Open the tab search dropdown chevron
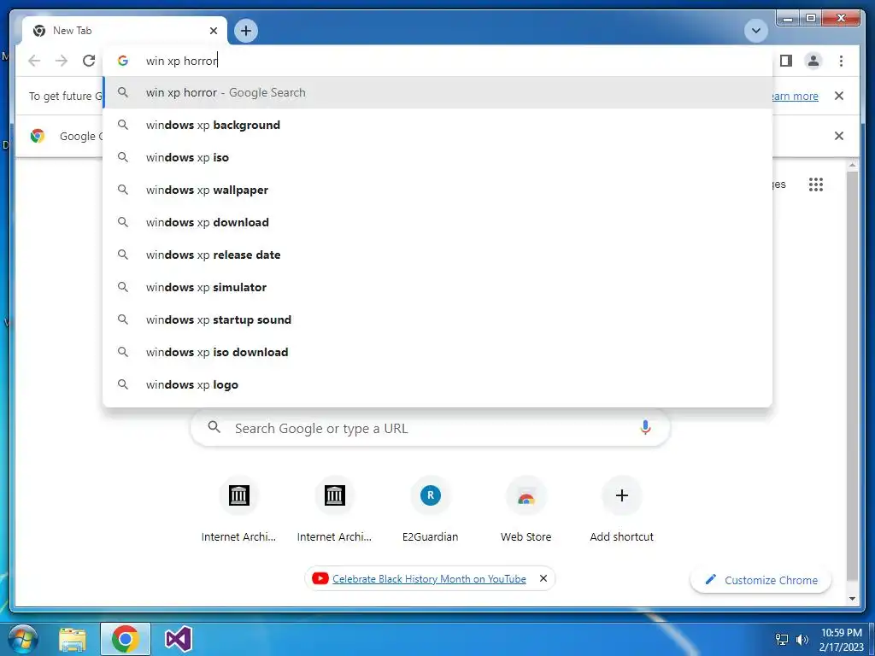Image resolution: width=875 pixels, height=656 pixels. (x=756, y=31)
